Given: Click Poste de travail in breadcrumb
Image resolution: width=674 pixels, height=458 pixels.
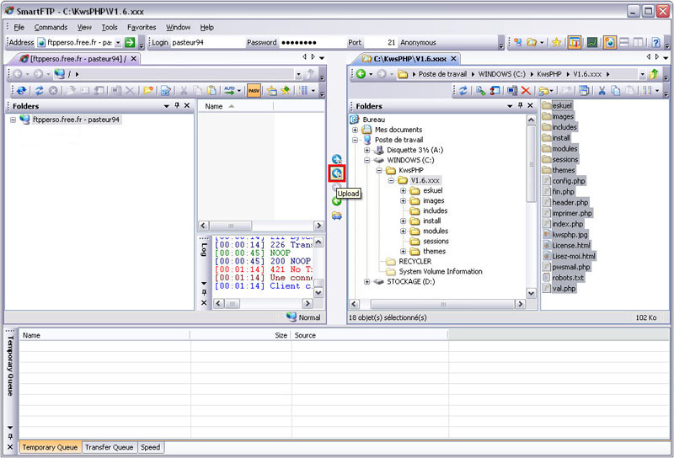Looking at the screenshot, I should click(442, 74).
